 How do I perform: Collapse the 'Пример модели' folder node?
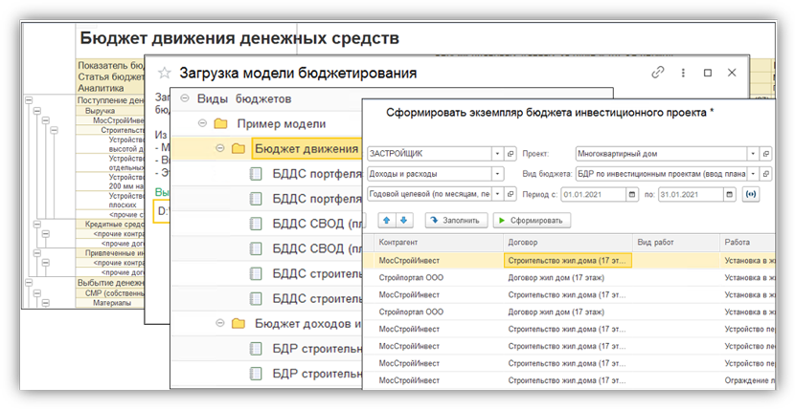[x=202, y=123]
